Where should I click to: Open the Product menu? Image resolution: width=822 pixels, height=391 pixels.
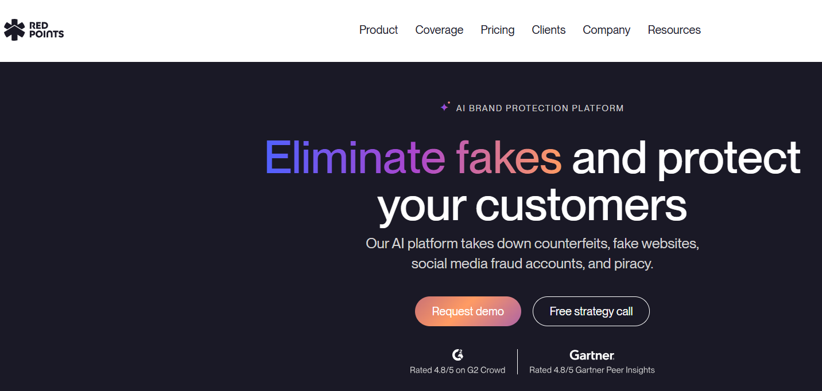[x=378, y=30]
